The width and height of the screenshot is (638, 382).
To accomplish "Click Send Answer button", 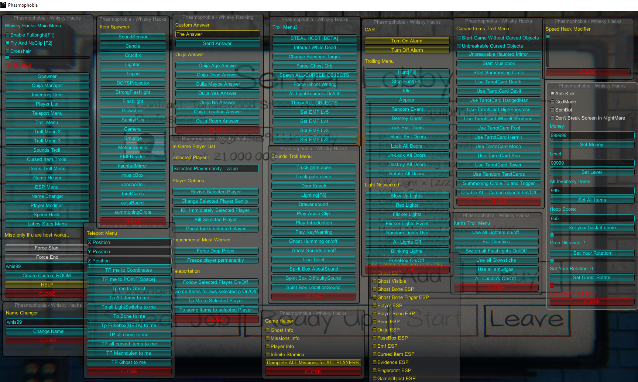I will click(x=218, y=44).
